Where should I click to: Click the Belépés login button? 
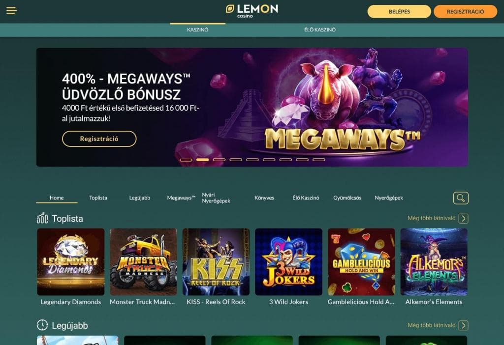tap(399, 12)
